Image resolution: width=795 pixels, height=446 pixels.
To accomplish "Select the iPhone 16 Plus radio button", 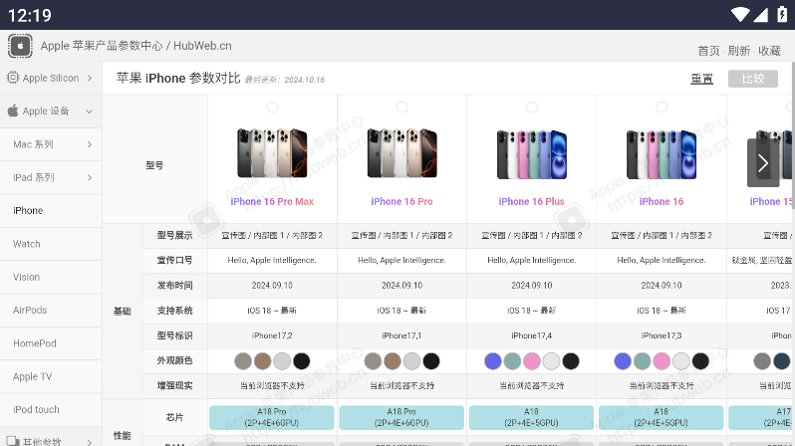I will (x=532, y=107).
